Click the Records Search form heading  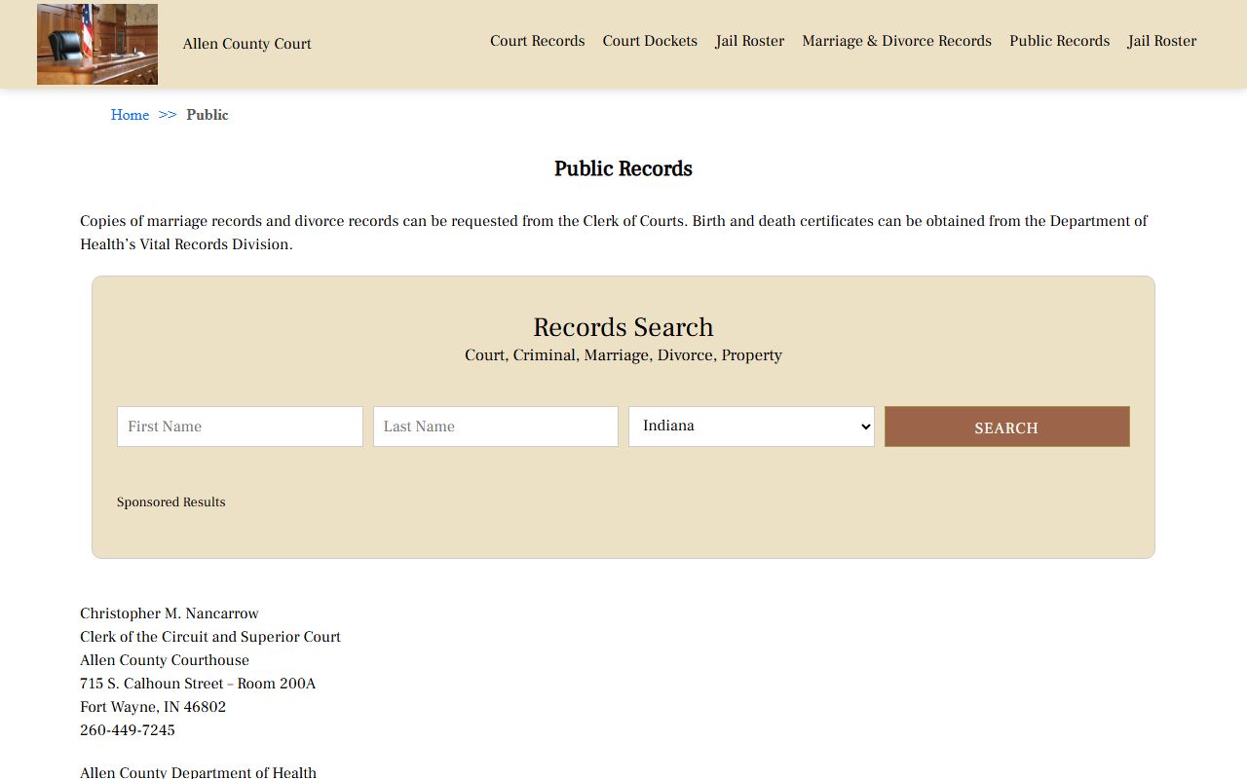pos(623,327)
